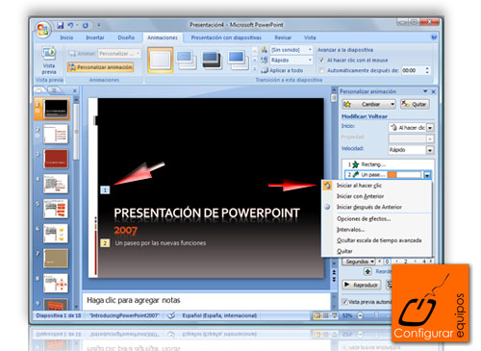Open the Inicio 'Al hacer clic' dropdown
Image resolution: width=481 pixels, height=351 pixels.
click(x=430, y=128)
